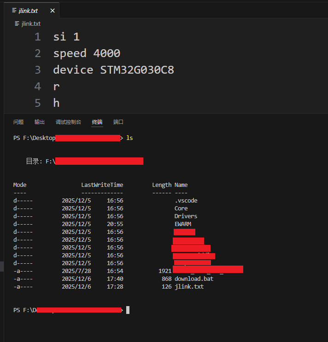Click the breadcrumb file icon beside jlink.txt

(x=17, y=23)
